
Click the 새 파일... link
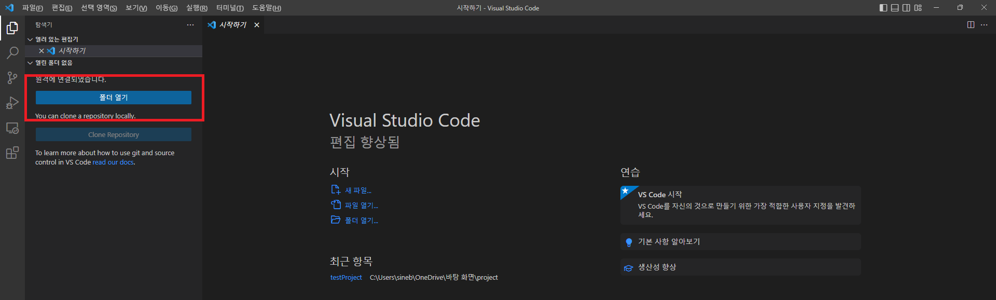[358, 190]
